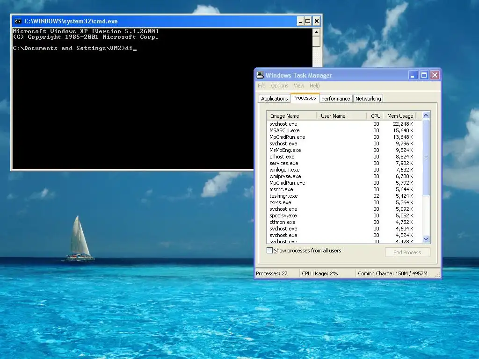Select the dllhost.exe process
This screenshot has height=359, width=479.
pos(344,157)
